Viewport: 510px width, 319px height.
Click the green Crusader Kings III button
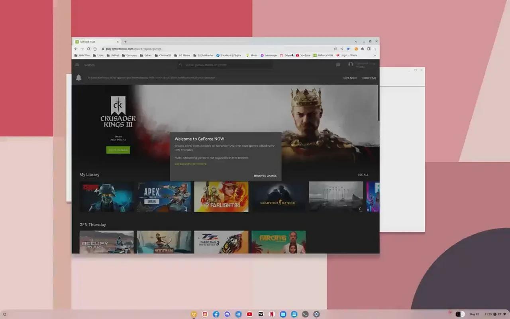[118, 150]
